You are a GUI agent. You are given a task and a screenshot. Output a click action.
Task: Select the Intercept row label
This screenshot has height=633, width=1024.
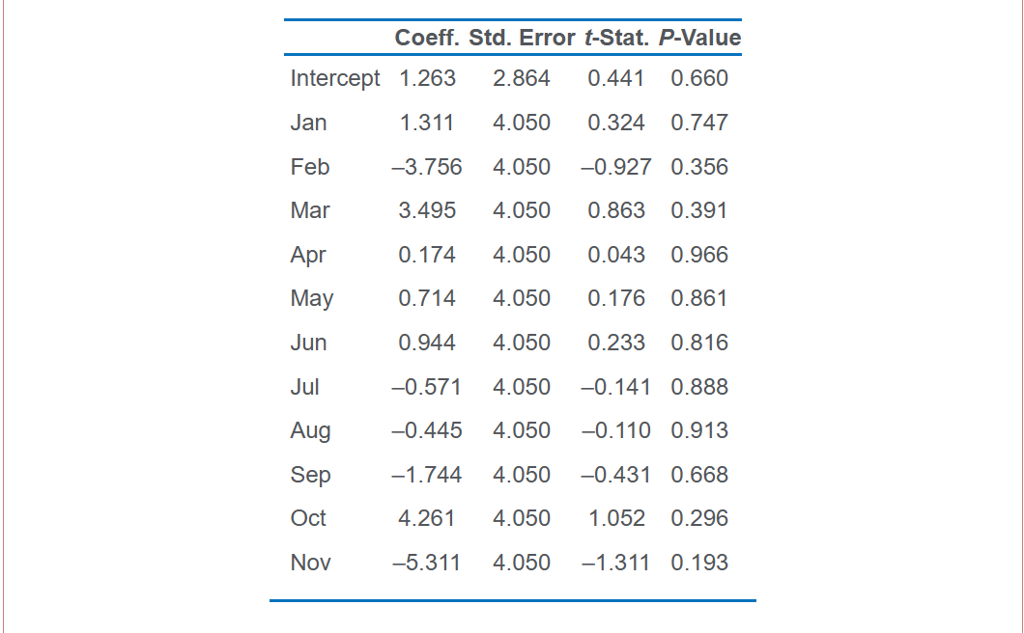pos(335,79)
